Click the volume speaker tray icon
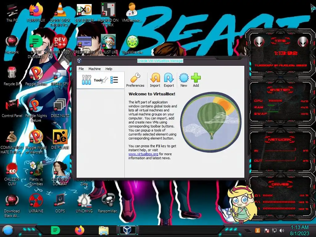316x237 pixels. (282, 230)
